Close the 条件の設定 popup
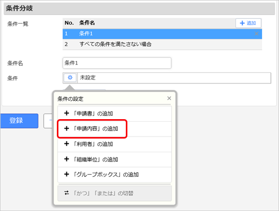This screenshot has width=279, height=211. [169, 98]
